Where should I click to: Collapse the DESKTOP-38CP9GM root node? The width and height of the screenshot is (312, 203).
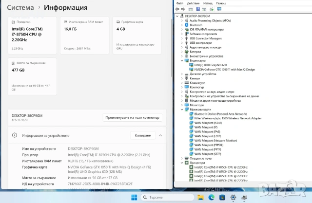click(x=177, y=16)
